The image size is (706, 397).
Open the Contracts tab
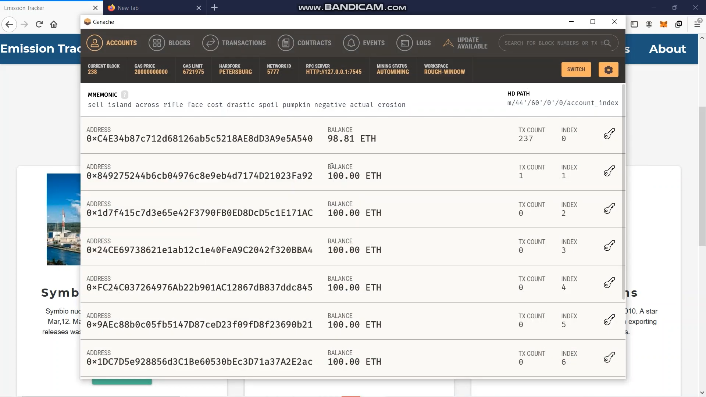coord(314,43)
